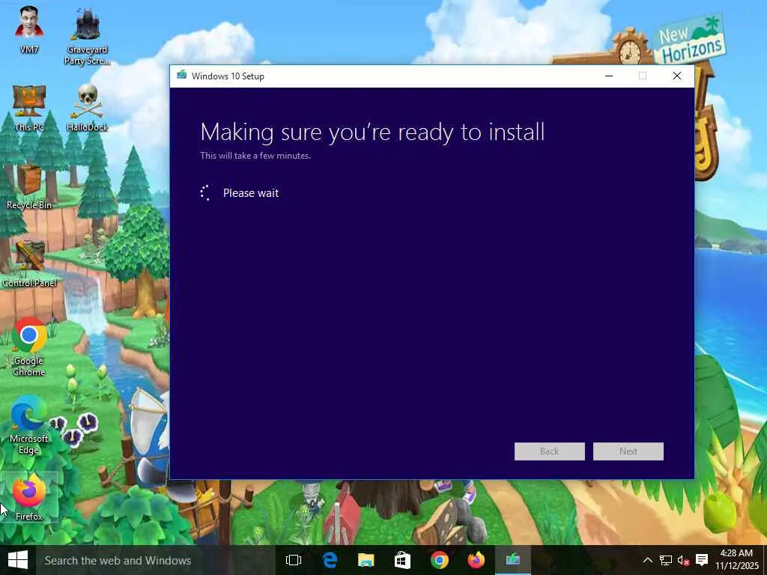Open the Store from the taskbar
The image size is (767, 575).
click(402, 560)
